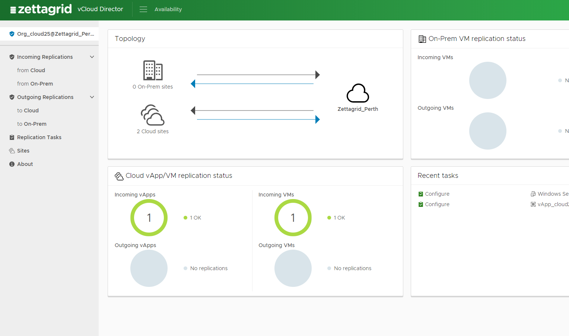The height and width of the screenshot is (336, 569).
Task: Open Replication Tasks from the sidebar
Action: [39, 137]
